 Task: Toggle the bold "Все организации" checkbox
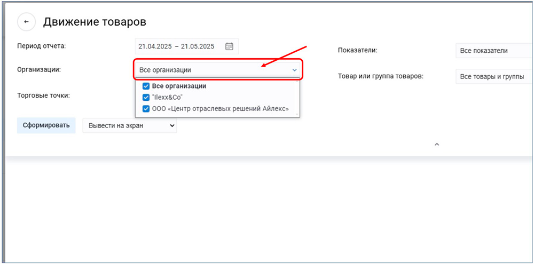click(x=146, y=86)
